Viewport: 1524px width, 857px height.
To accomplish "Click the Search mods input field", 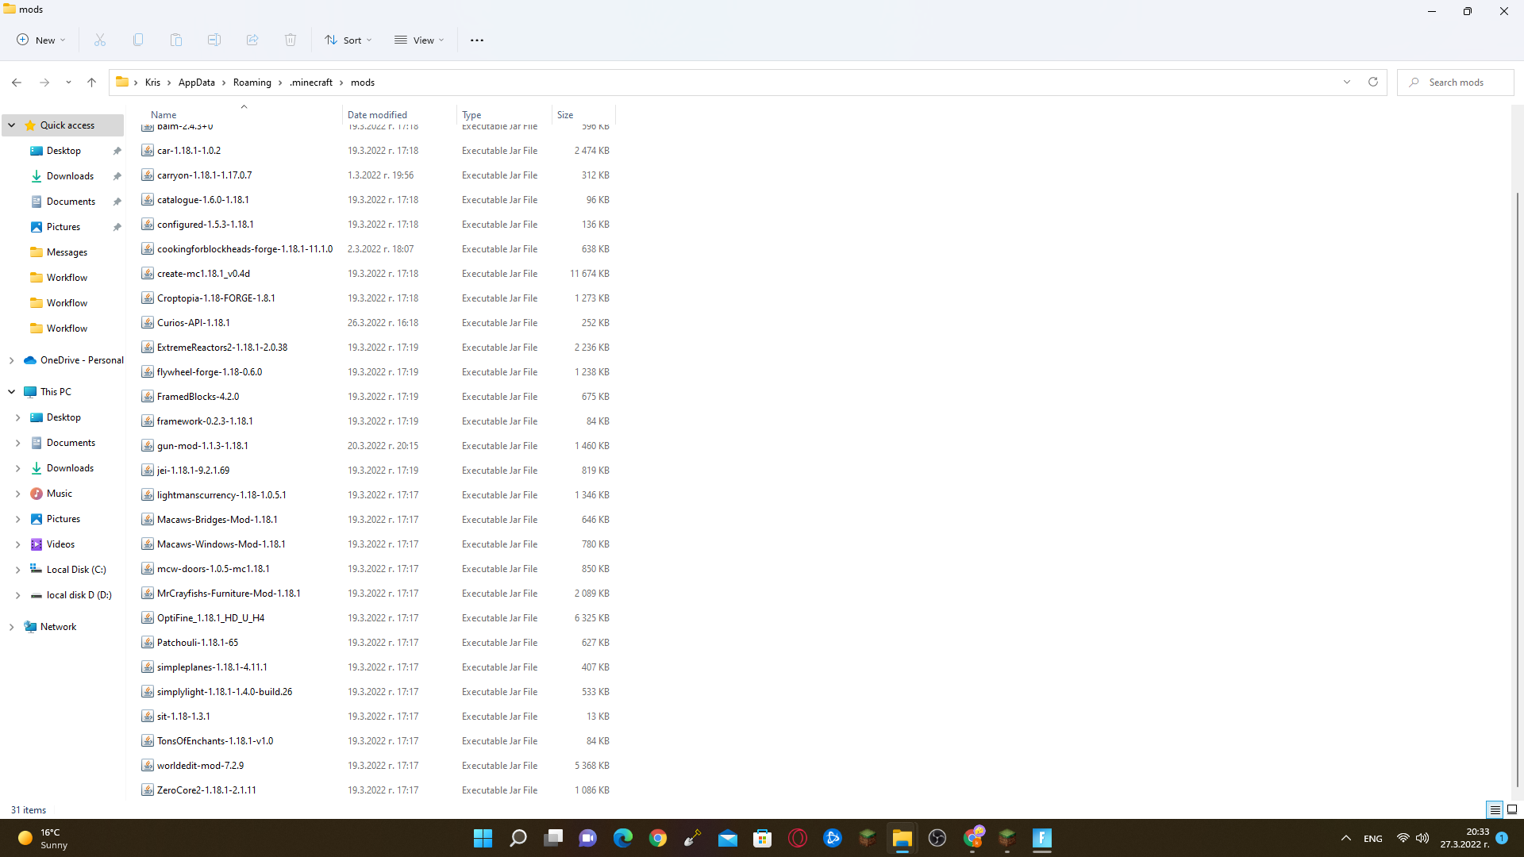I will pos(1456,83).
